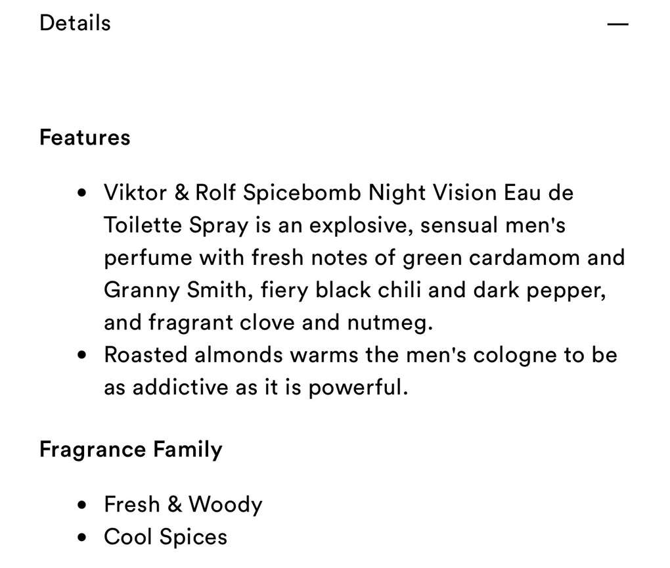Click the bullet before Viktor & Rolf
Screen dimensions: 670x568
pos(82,193)
